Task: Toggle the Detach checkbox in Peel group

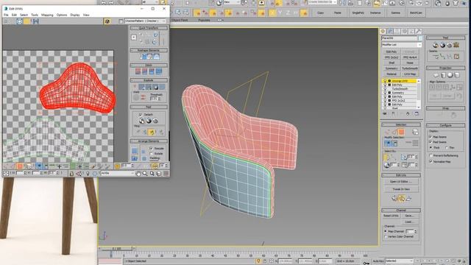Action: click(141, 115)
